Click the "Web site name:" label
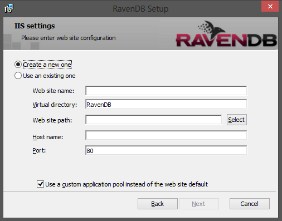Screen dimensions: 282x221 pyautogui.click(x=54, y=91)
